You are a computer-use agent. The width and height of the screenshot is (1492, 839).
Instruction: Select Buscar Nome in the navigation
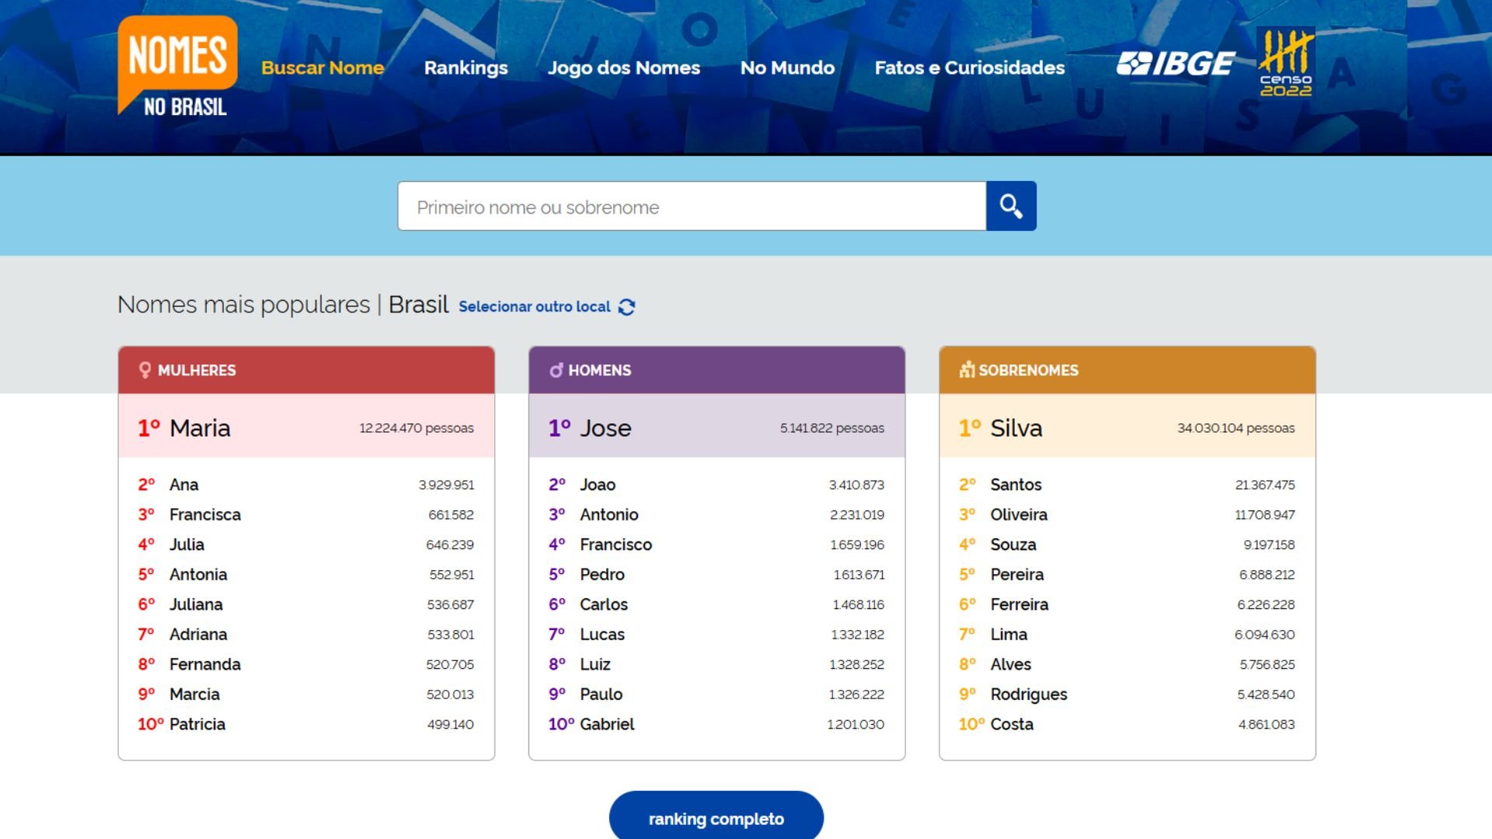point(322,68)
